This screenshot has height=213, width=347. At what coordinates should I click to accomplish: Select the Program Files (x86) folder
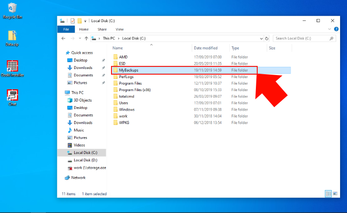pos(135,90)
